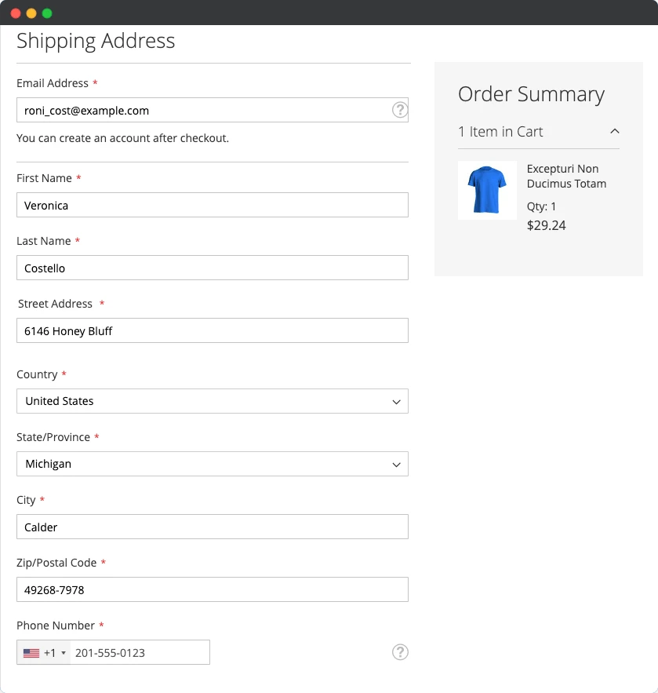
Task: Select the City field containing Calder
Action: (x=212, y=527)
